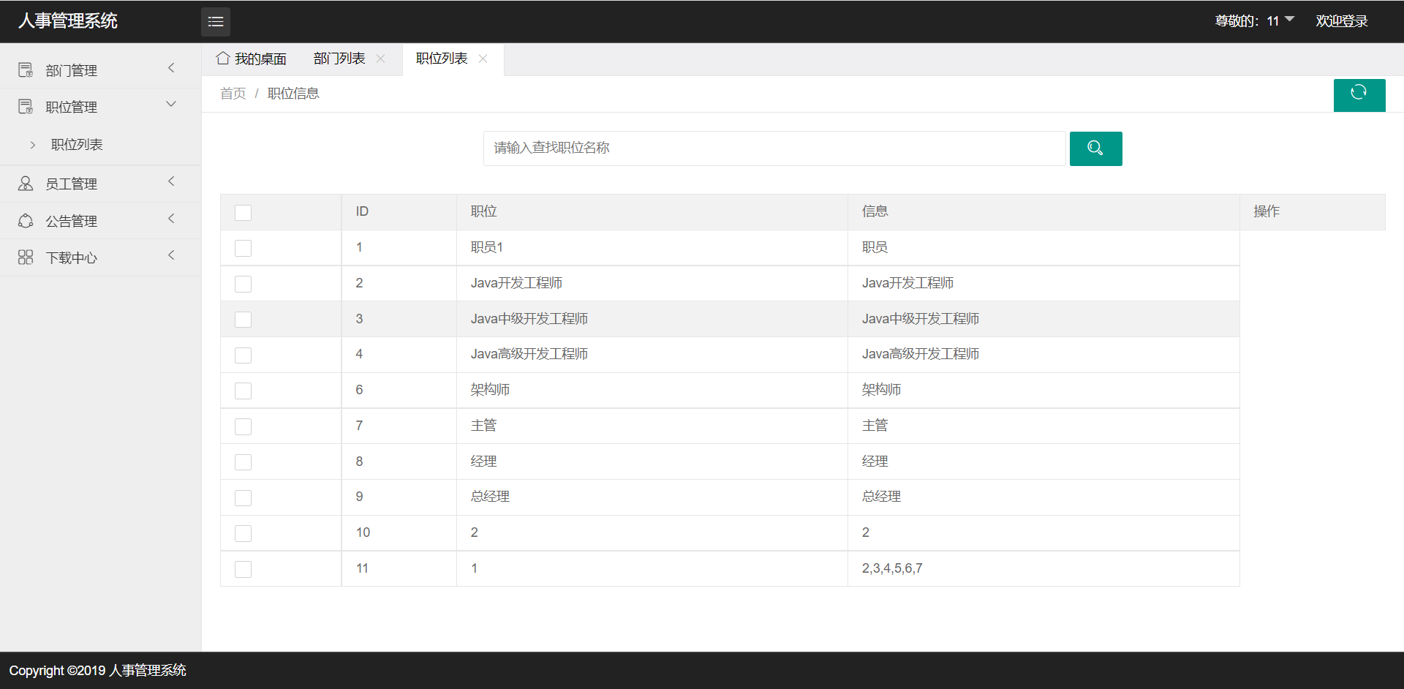Click the hamburger sidebar toggle icon
This screenshot has width=1404, height=689.
coord(216,22)
